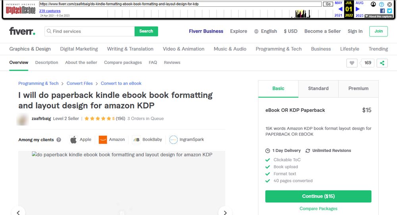Screen dimensions: 397x215
Task: Click Convert Files breadcrumb link
Action: pyautogui.click(x=79, y=83)
